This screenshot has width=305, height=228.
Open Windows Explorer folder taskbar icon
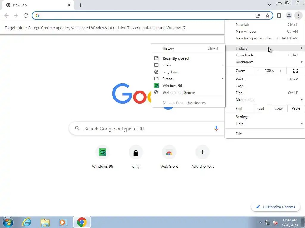pos(45,222)
